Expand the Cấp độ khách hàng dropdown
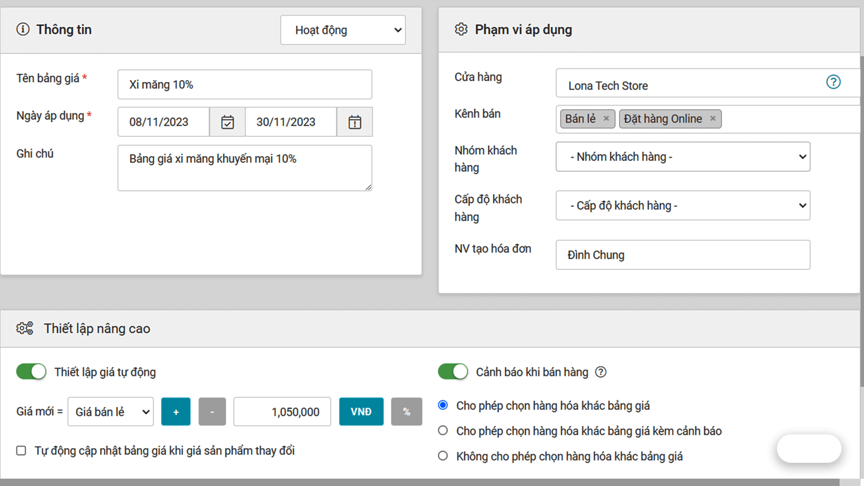 point(683,205)
